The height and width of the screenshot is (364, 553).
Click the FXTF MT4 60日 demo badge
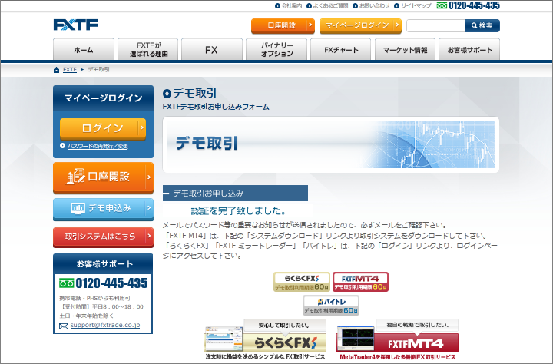(360, 282)
